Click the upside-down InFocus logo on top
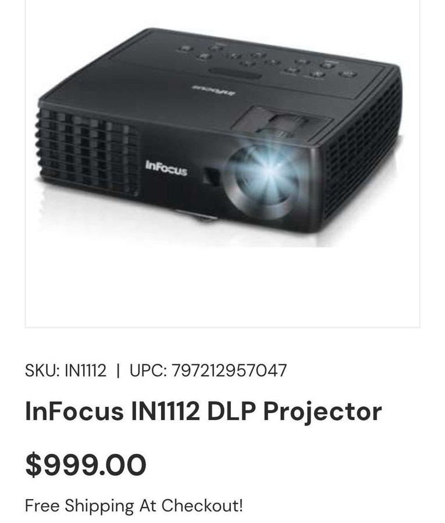This screenshot has width=445, height=523. click(x=213, y=89)
